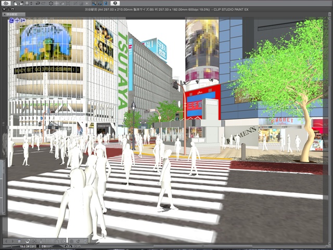The width and height of the screenshot is (333, 250).
Task: Click the place on ground launcher icon
Action: pyautogui.click(x=41, y=241)
